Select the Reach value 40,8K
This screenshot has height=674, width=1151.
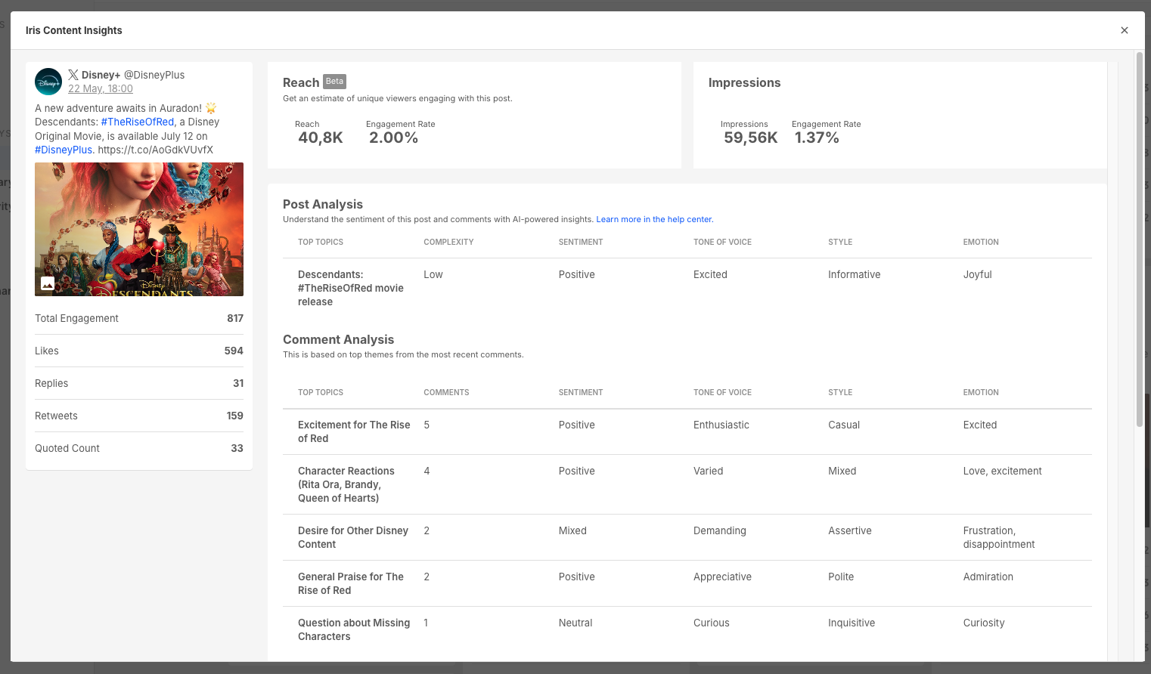(321, 138)
